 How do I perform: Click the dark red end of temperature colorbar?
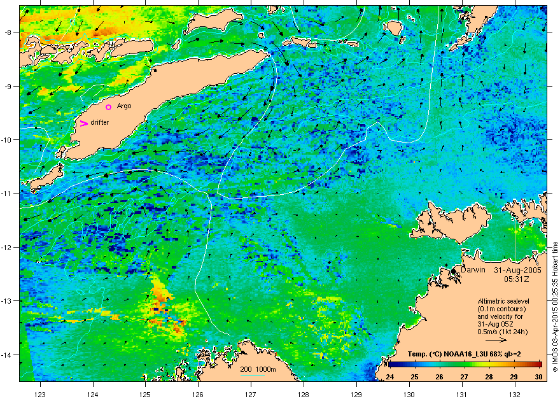538,365
